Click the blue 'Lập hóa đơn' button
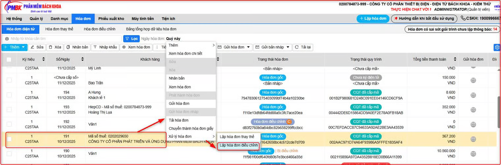This screenshot has height=165, width=501. click(x=373, y=19)
